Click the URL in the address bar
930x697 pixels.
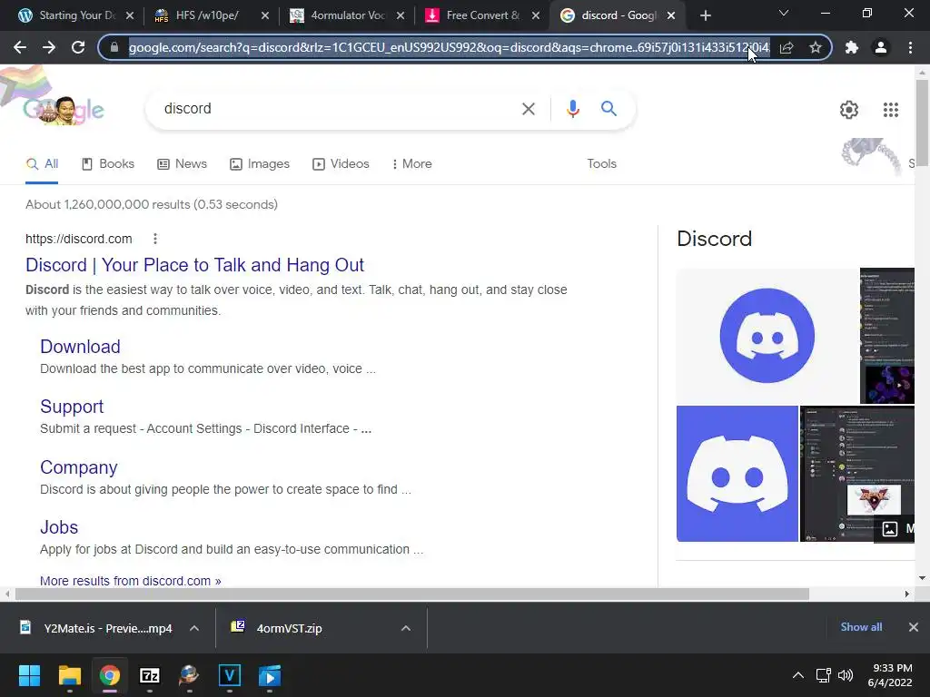click(449, 47)
